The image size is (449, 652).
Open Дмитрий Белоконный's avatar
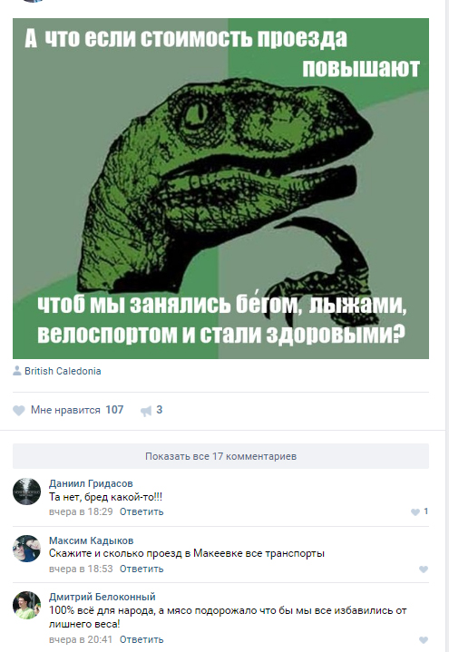click(x=26, y=605)
